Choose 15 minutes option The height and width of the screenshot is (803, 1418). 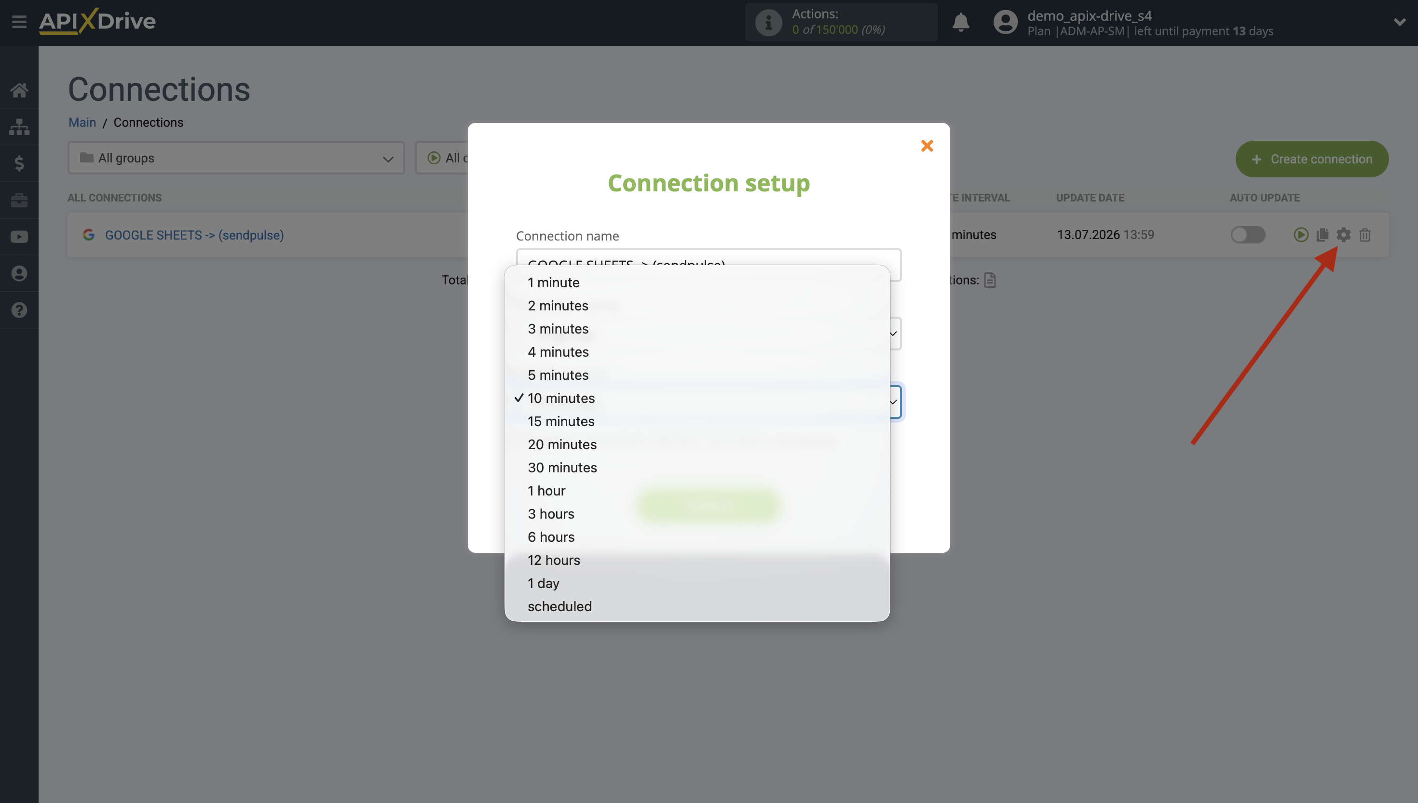697,421
